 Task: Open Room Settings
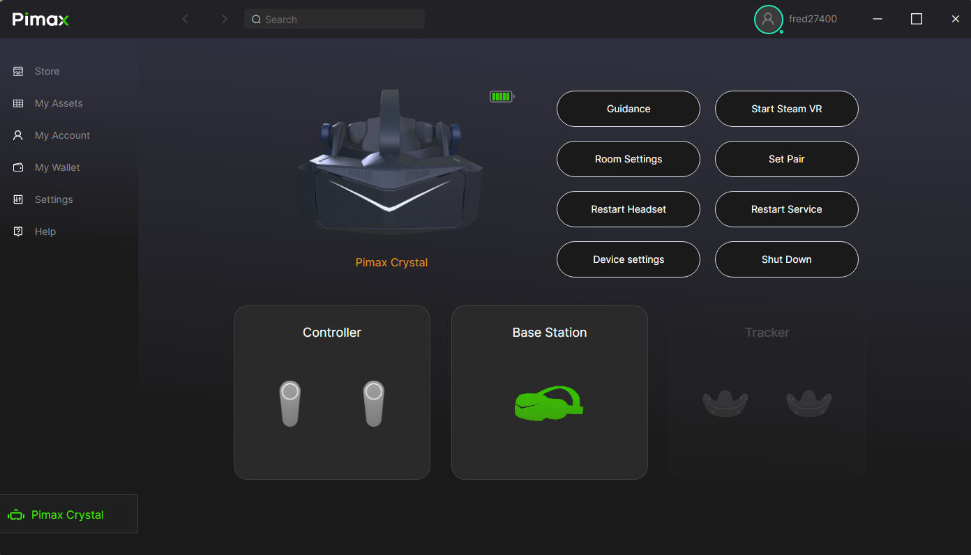coord(628,159)
